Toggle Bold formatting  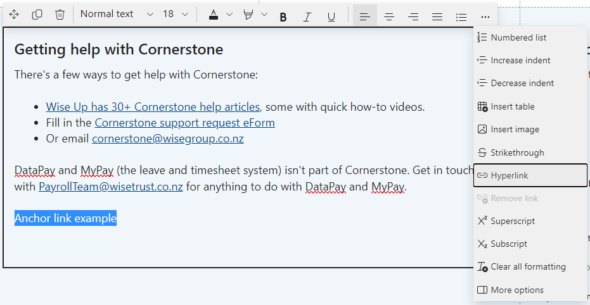pyautogui.click(x=283, y=17)
